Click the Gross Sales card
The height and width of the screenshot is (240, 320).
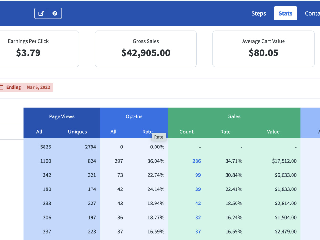(146, 49)
